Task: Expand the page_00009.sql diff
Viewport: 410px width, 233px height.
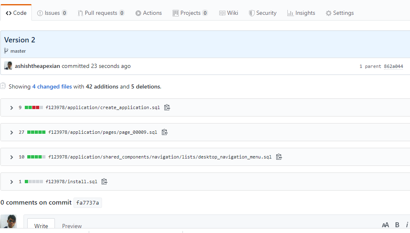Action: coord(12,133)
